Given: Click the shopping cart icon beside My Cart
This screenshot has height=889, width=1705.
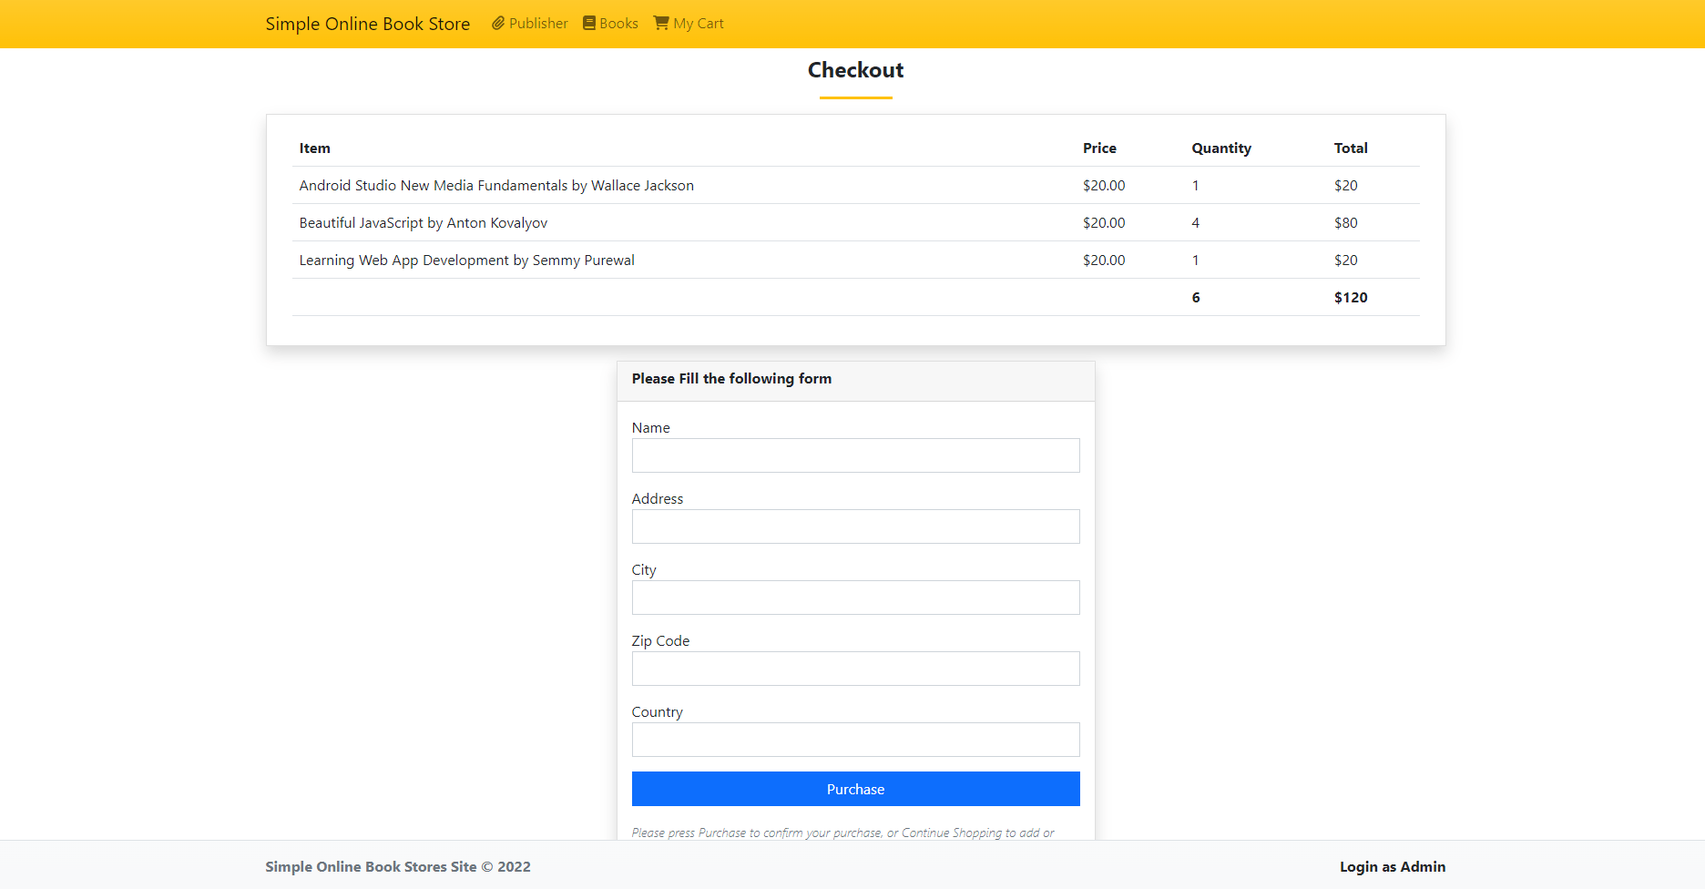Looking at the screenshot, I should tap(661, 23).
